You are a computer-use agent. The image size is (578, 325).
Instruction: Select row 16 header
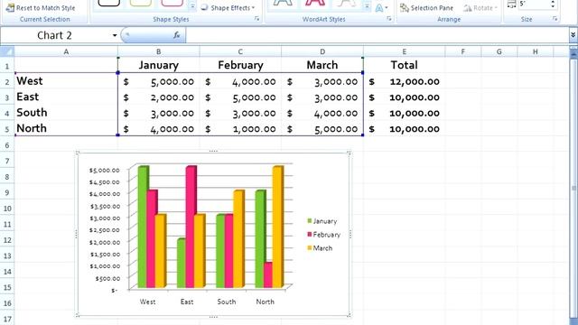click(7, 303)
